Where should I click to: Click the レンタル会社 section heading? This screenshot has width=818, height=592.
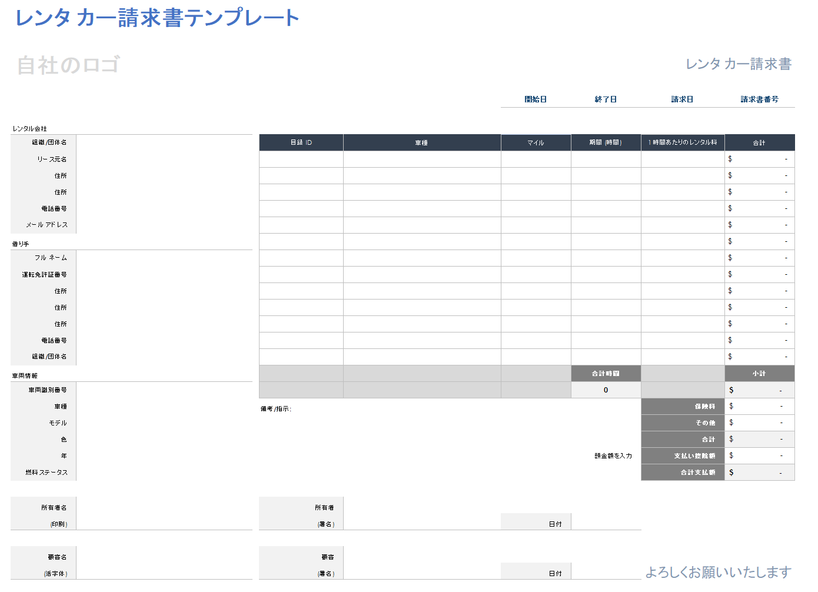click(x=29, y=128)
